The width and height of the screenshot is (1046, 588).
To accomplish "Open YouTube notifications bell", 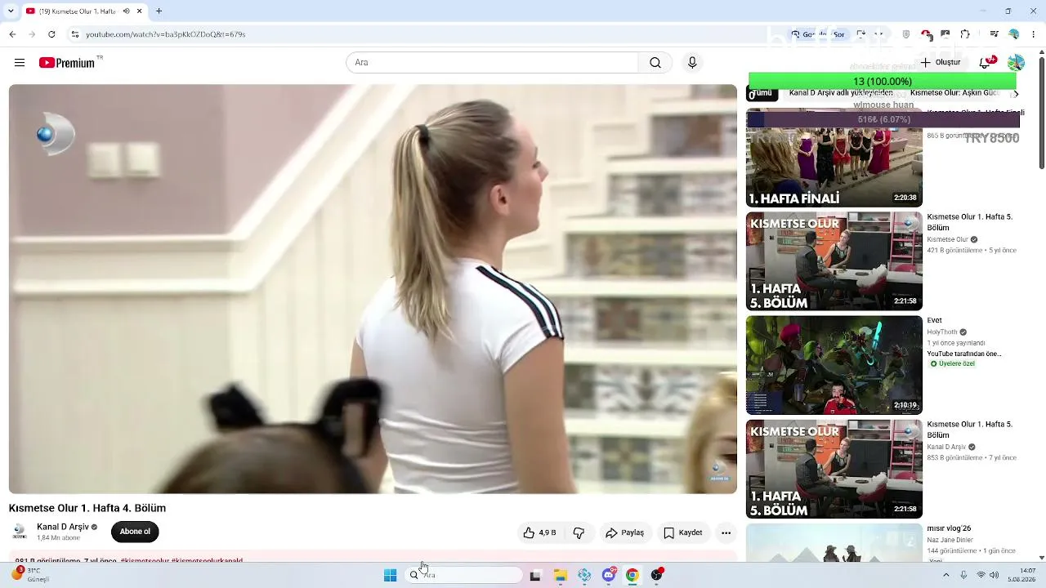I will [x=986, y=63].
